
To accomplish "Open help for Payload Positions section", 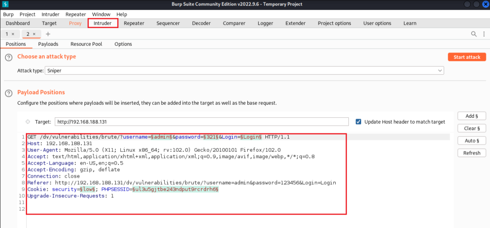I will 9,93.
